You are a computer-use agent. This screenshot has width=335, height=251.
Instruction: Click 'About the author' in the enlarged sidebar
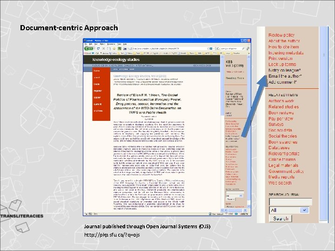(x=284, y=41)
